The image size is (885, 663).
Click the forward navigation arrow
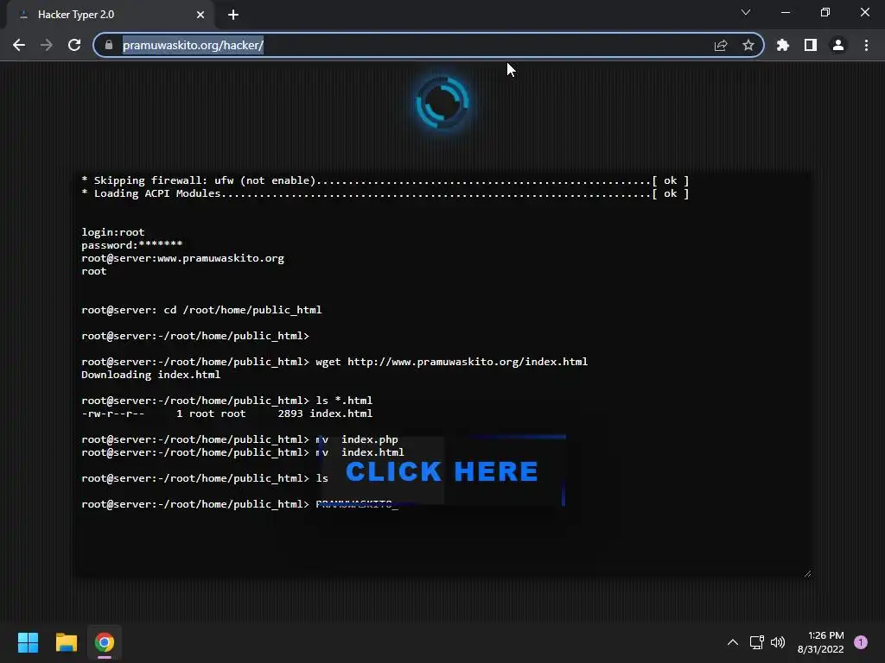coord(47,45)
